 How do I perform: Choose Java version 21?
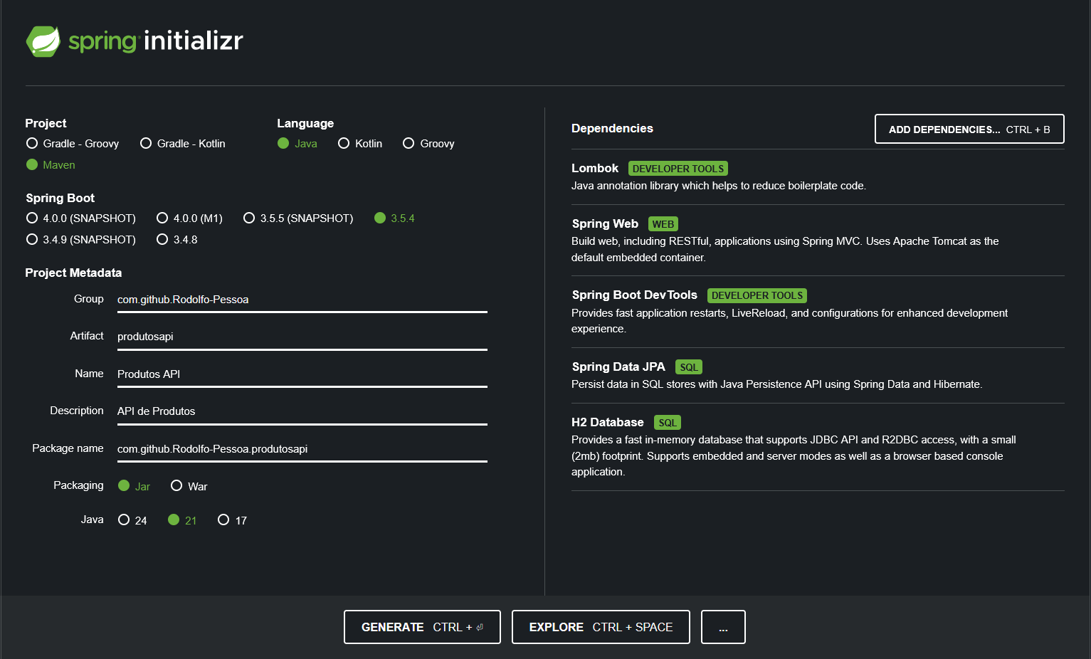182,520
